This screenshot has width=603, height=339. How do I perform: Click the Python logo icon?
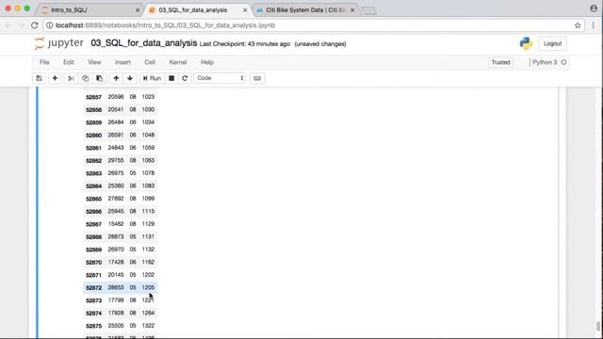526,43
